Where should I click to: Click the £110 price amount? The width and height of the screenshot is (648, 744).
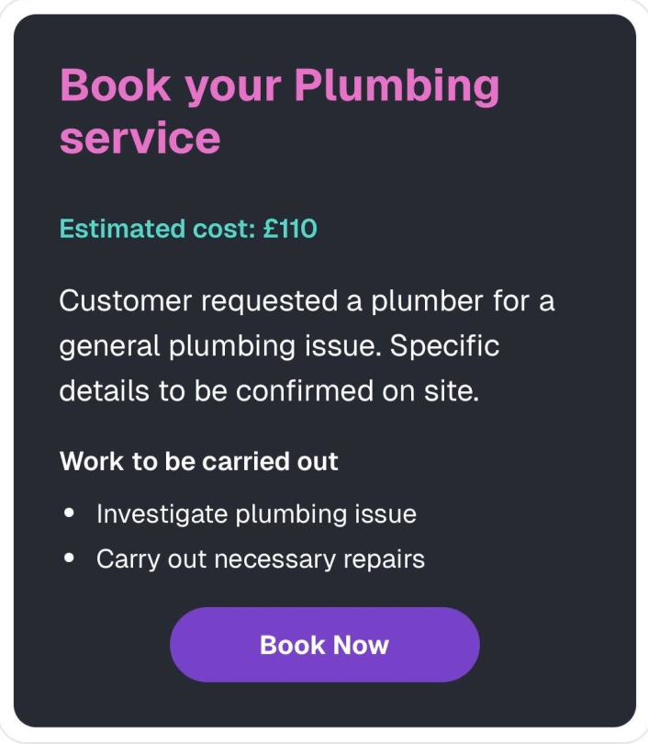(x=289, y=229)
